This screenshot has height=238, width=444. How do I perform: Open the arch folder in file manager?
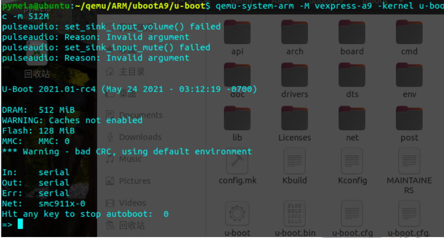click(x=294, y=32)
